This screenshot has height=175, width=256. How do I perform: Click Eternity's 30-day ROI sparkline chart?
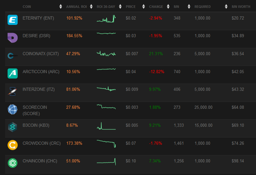(106, 20)
